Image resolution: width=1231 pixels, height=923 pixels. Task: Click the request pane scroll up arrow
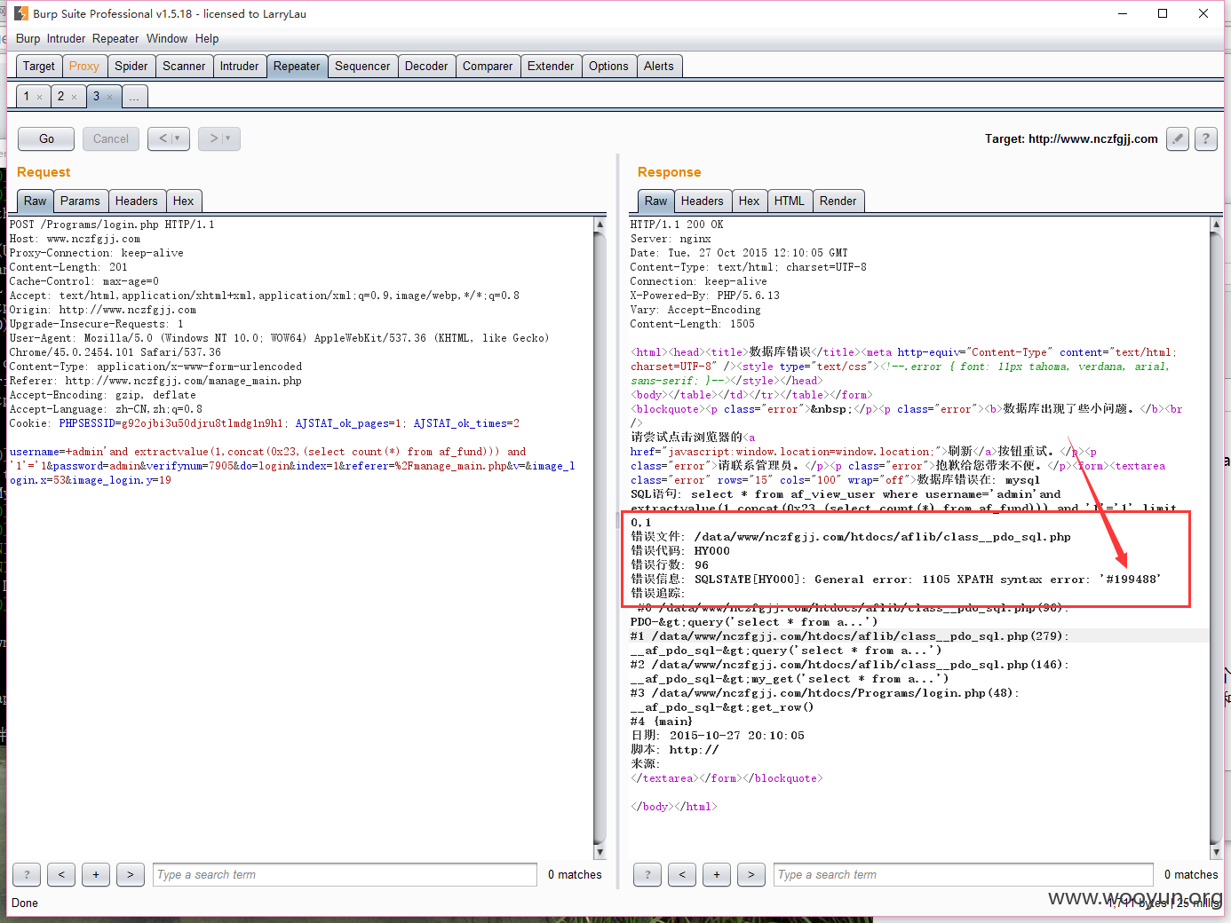point(600,225)
